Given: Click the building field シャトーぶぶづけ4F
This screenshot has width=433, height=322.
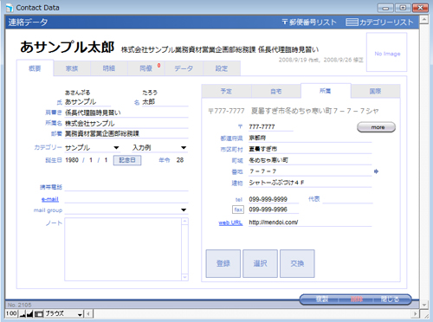Looking at the screenshot, I should pos(310,183).
